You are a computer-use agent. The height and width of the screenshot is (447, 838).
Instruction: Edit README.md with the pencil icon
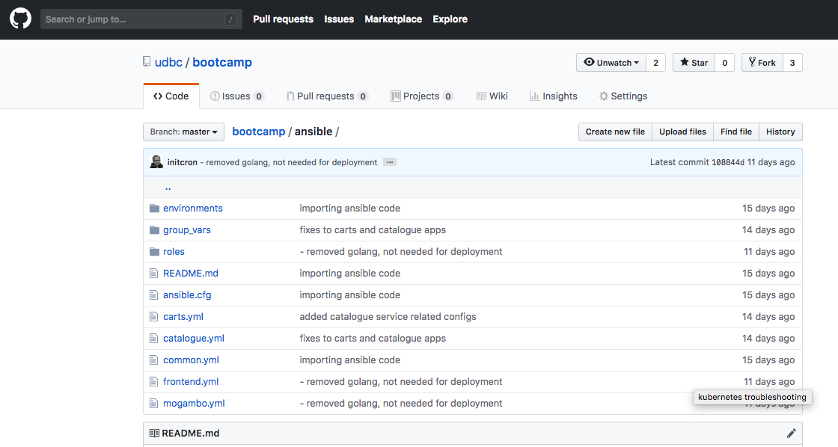click(791, 433)
